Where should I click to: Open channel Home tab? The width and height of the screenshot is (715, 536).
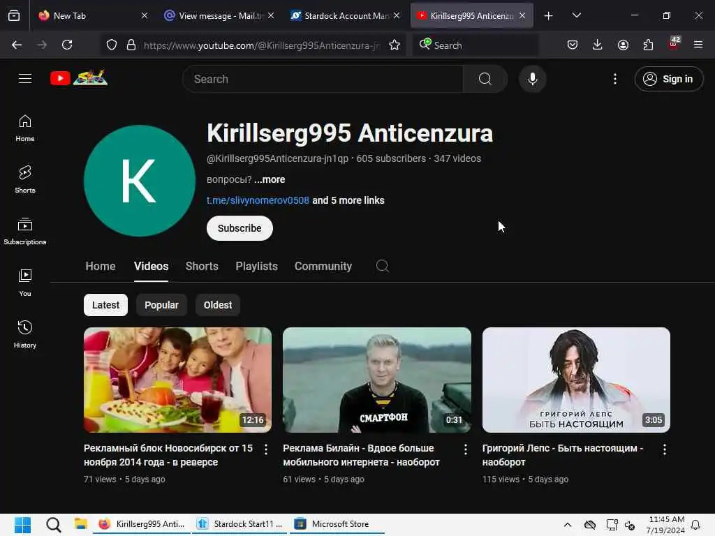point(101,266)
